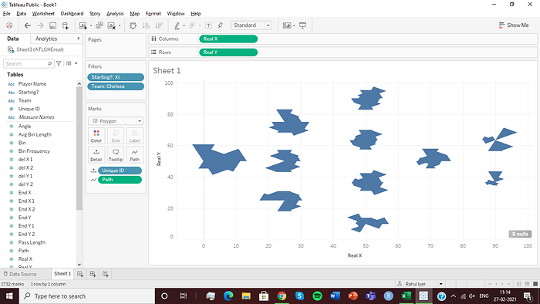Select the Avg Bin Length field
Viewport: 540px width, 304px height.
coord(35,134)
